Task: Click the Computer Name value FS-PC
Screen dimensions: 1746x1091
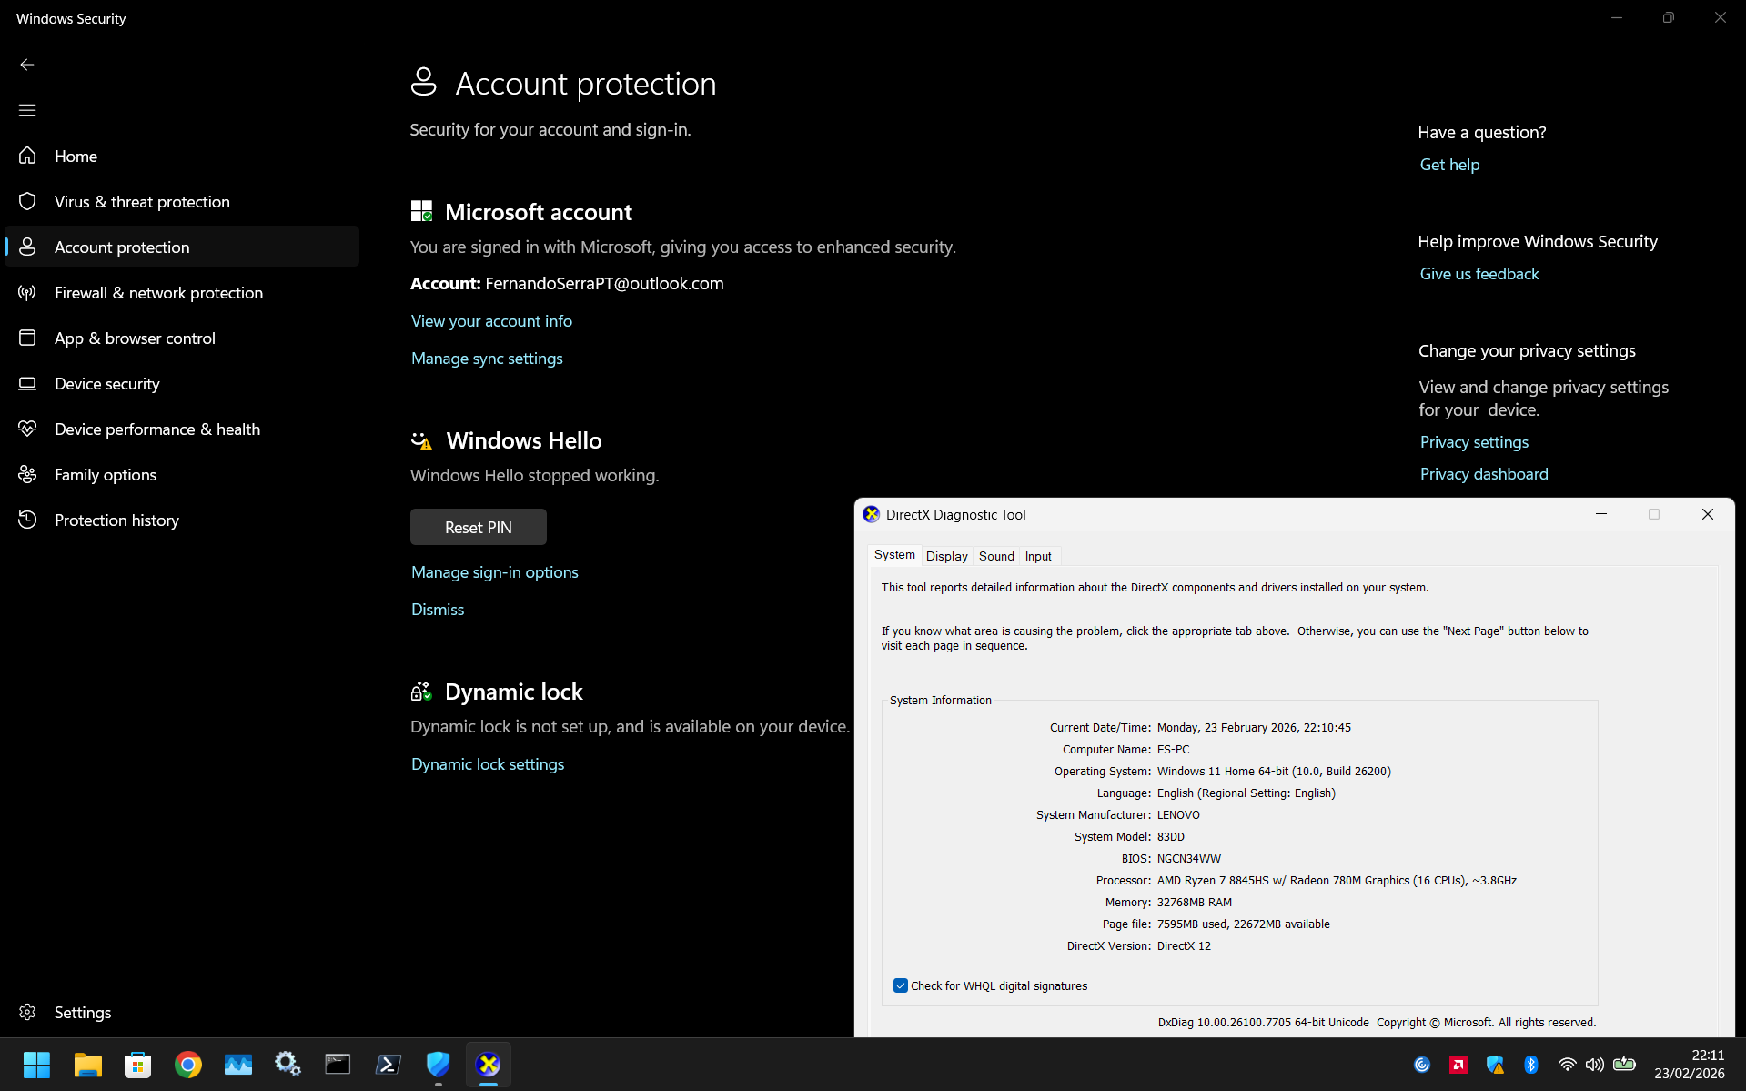Action: point(1173,750)
